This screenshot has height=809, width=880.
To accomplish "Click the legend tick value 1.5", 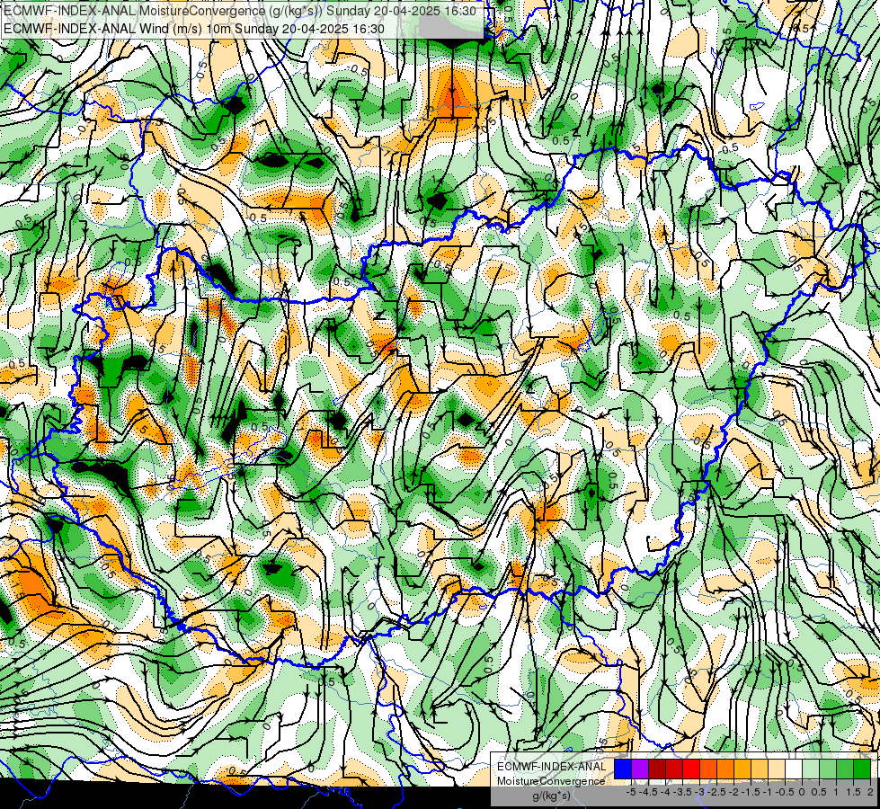I will click(x=853, y=792).
